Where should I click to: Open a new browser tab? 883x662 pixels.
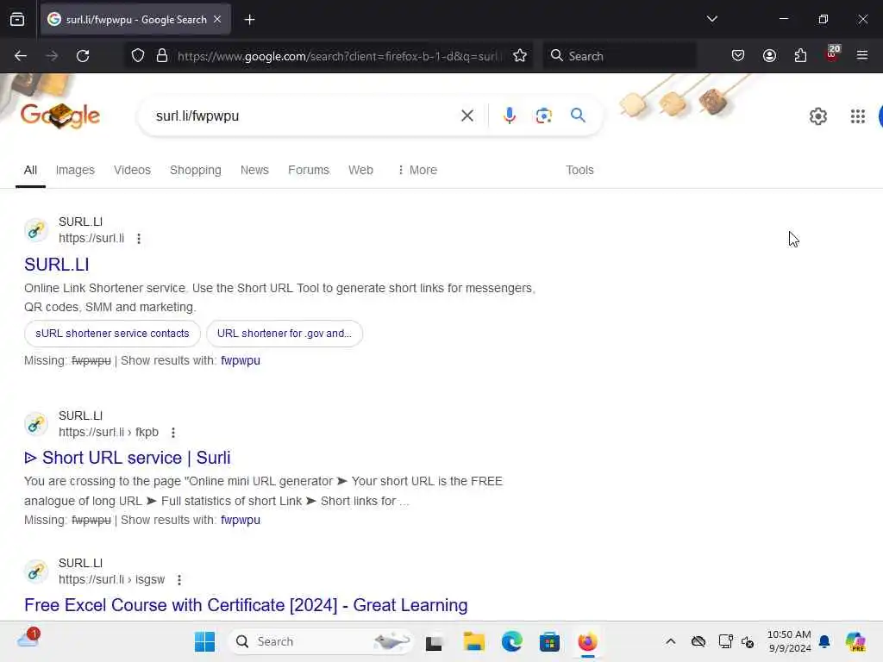click(249, 20)
